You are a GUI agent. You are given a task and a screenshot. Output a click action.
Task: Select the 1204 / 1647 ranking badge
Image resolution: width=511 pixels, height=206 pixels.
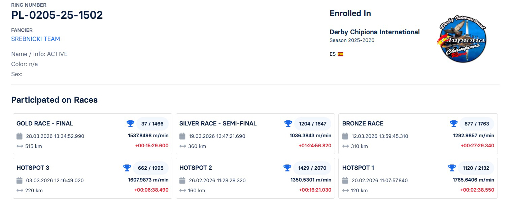click(x=312, y=123)
